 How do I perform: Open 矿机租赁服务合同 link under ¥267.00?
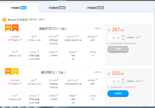click(x=129, y=43)
